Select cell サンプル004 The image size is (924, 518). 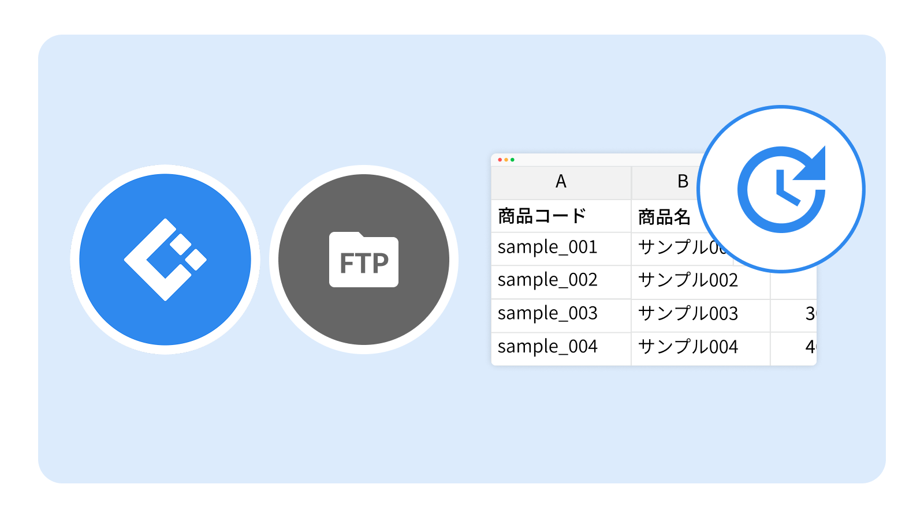[701, 348]
